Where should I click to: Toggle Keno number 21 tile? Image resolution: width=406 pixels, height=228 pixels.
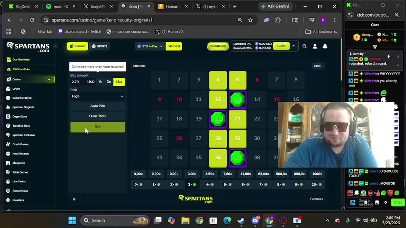coord(237,119)
